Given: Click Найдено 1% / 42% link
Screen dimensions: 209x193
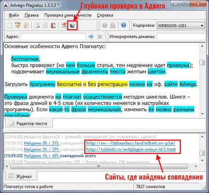Looking at the screenshot, I should click(x=42, y=156).
